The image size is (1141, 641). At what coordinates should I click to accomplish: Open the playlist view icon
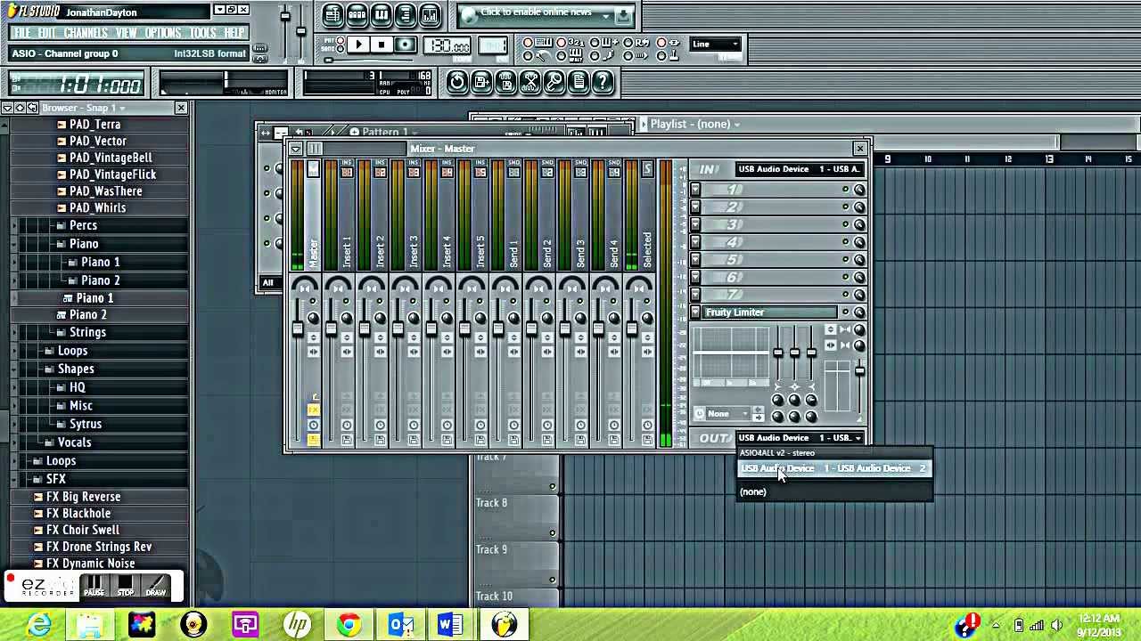(x=332, y=14)
